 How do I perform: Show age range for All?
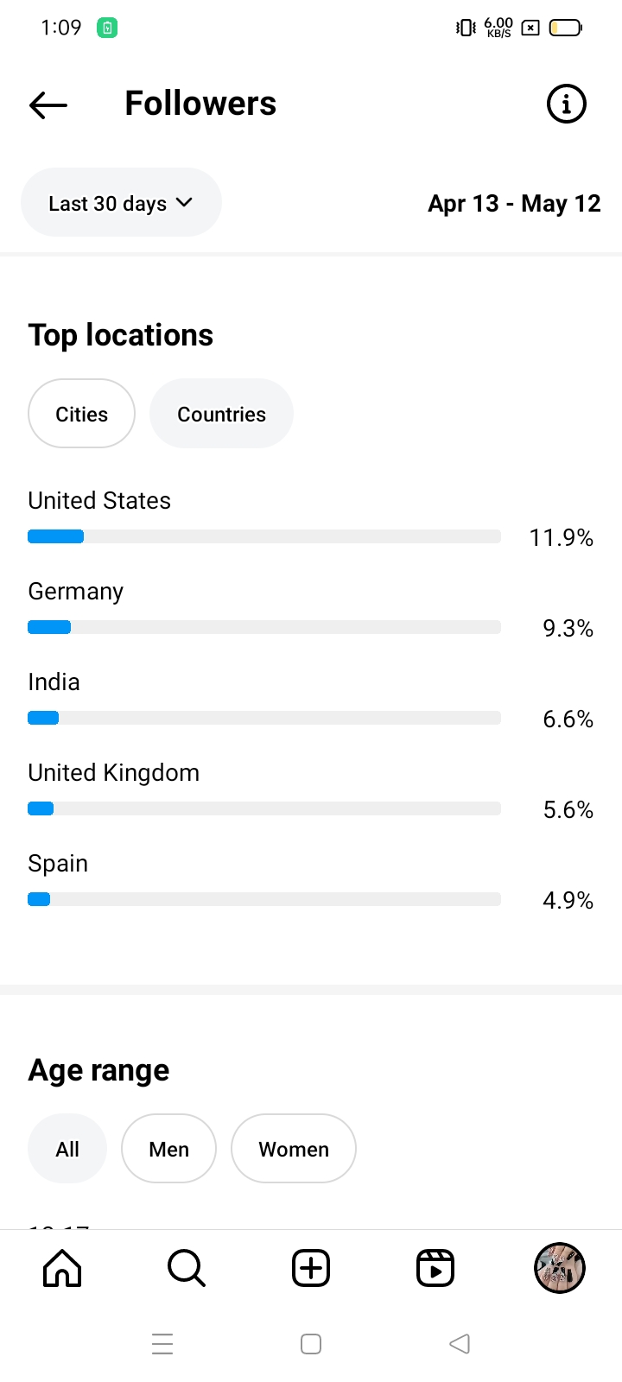tap(67, 1149)
